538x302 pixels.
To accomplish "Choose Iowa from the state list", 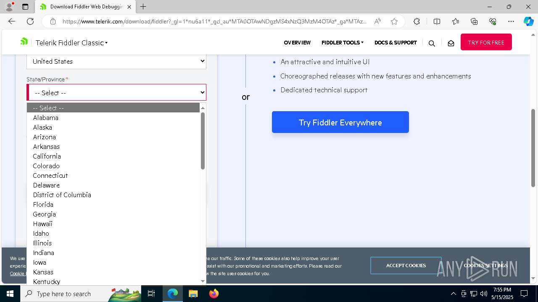I will 113,262.
